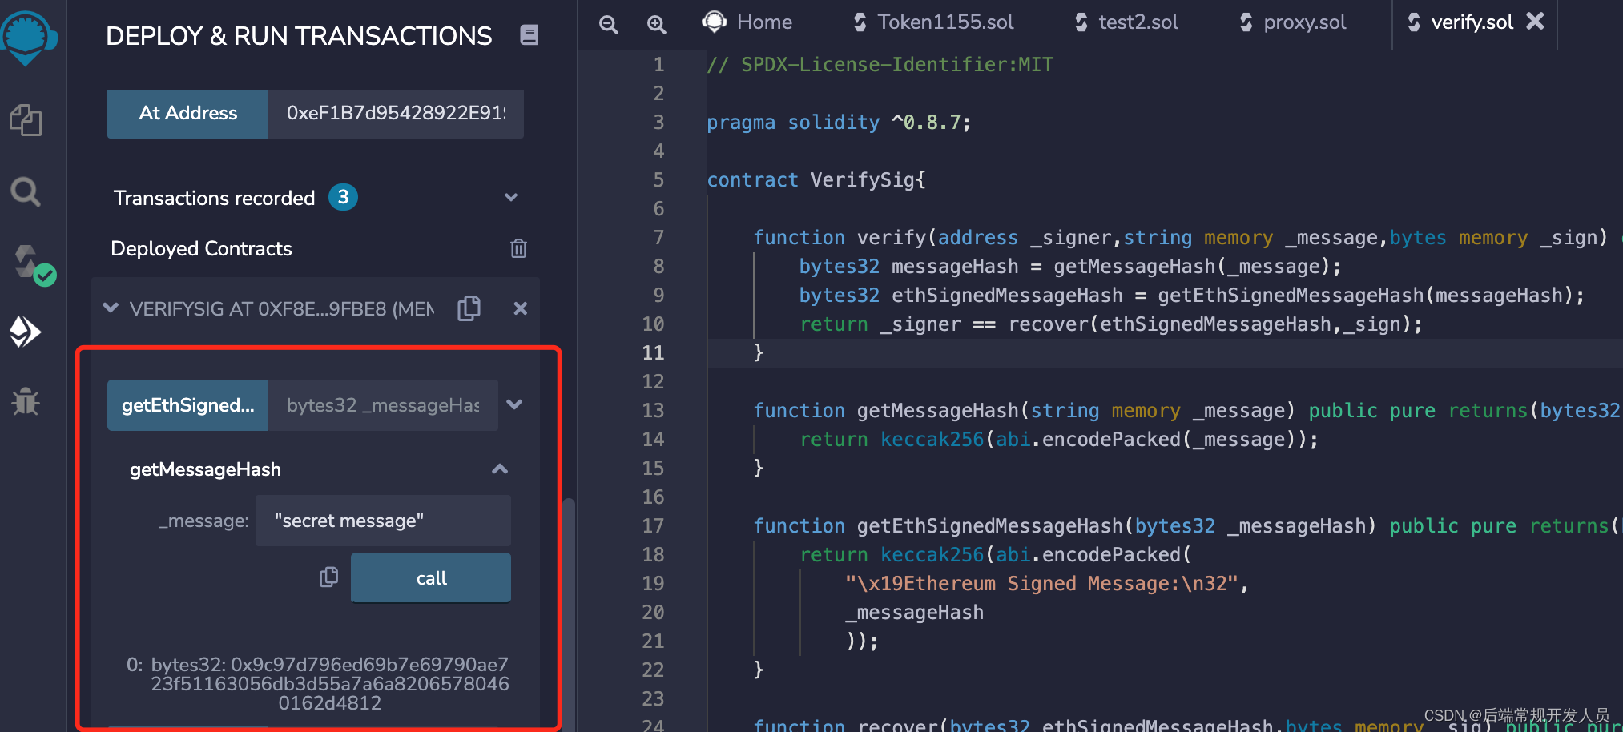Viewport: 1623px width, 732px height.
Task: Zoom out the editor font
Action: (x=609, y=24)
